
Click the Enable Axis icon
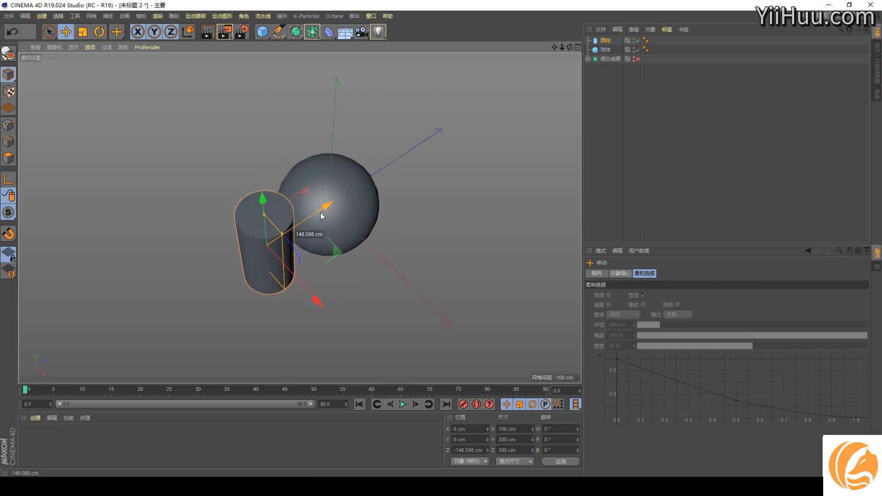pyautogui.click(x=8, y=179)
